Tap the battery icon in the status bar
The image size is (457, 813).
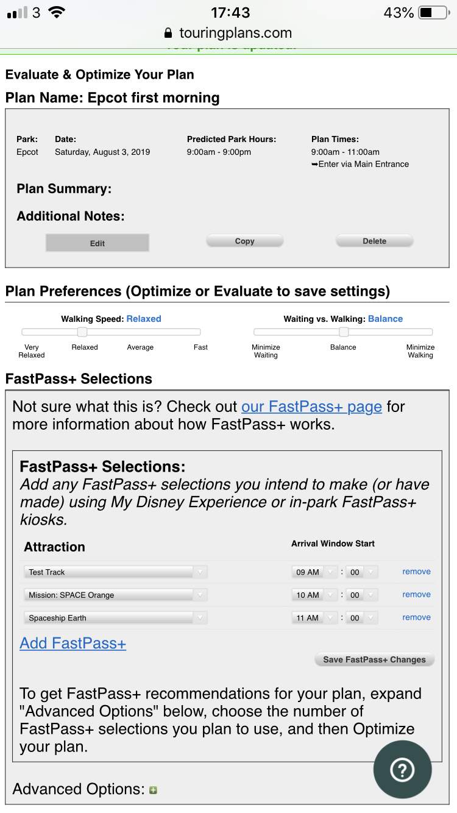point(433,13)
